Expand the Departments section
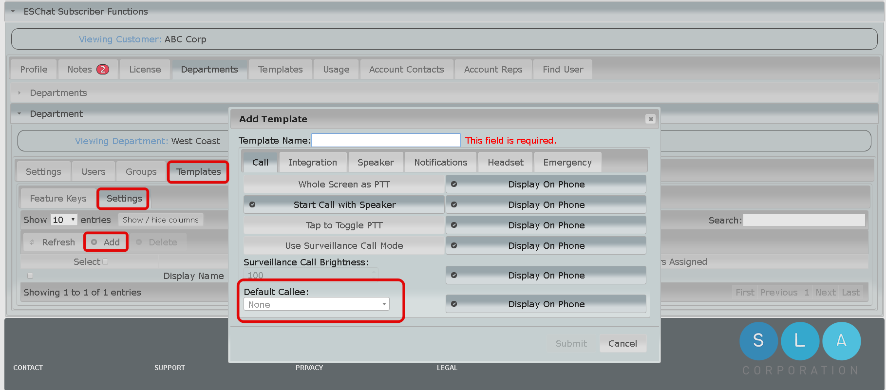Image resolution: width=886 pixels, height=390 pixels. (19, 93)
